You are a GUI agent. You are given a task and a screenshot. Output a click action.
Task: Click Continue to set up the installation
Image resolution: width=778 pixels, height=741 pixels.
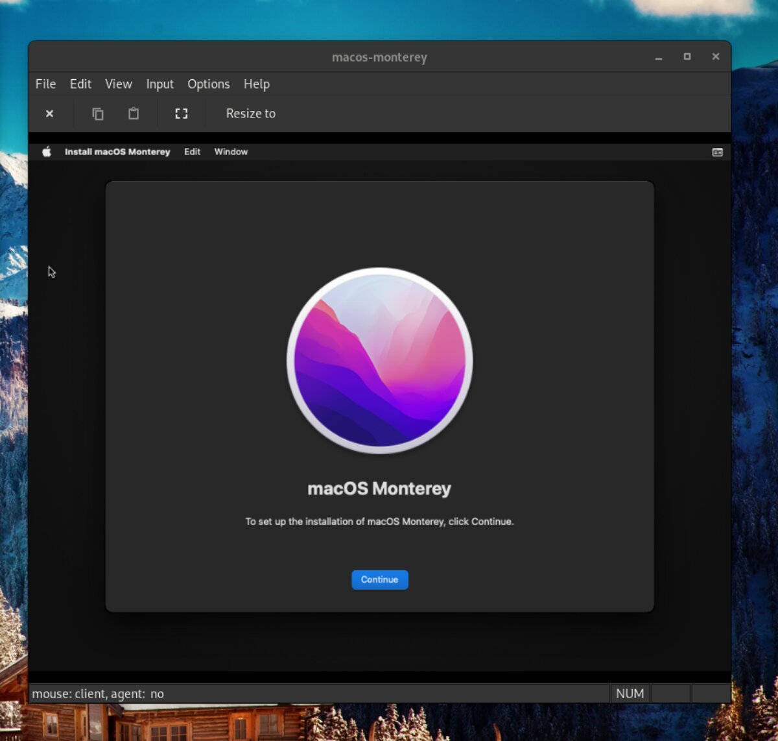tap(379, 579)
